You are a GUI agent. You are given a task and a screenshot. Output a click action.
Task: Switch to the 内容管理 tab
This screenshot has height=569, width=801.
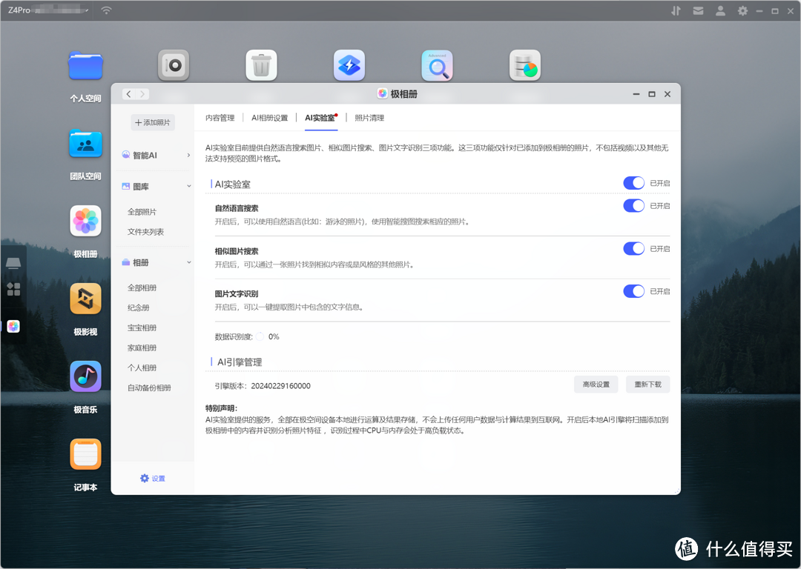coord(220,118)
